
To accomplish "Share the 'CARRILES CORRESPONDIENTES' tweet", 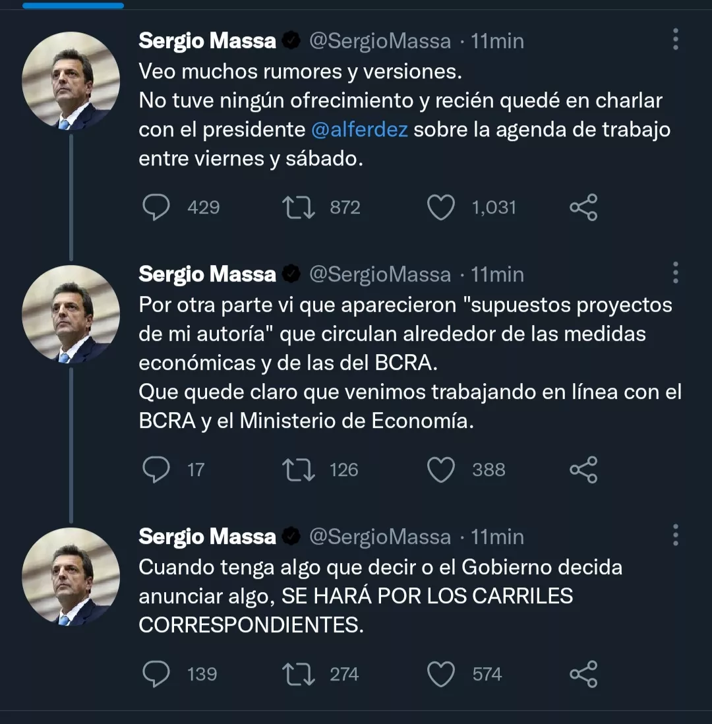I will (583, 674).
